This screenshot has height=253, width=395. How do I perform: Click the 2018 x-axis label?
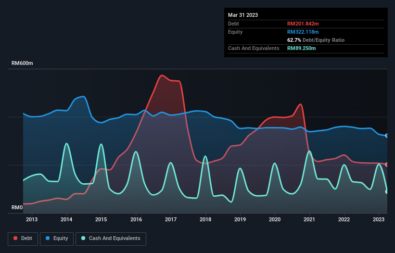click(x=205, y=219)
